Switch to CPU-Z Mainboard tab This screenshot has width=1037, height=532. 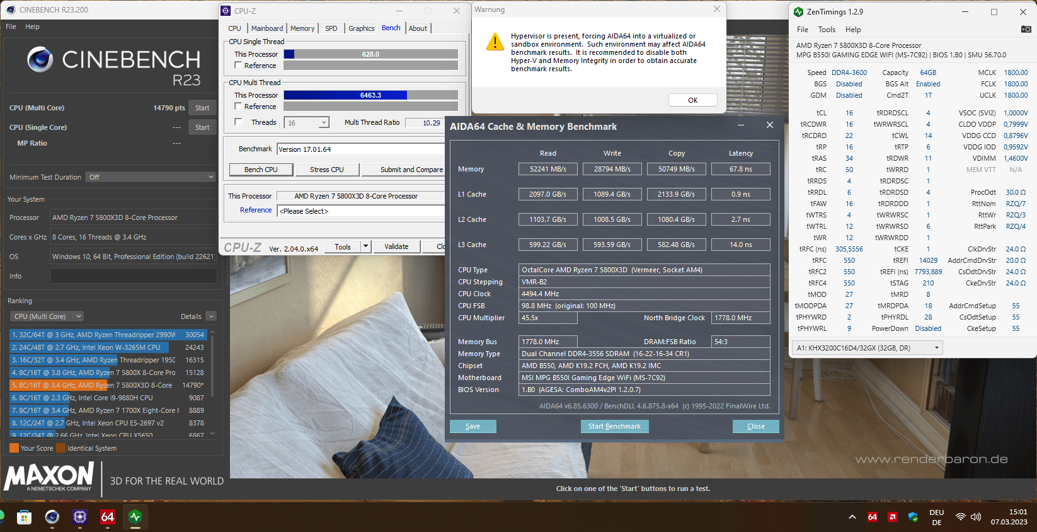click(267, 28)
